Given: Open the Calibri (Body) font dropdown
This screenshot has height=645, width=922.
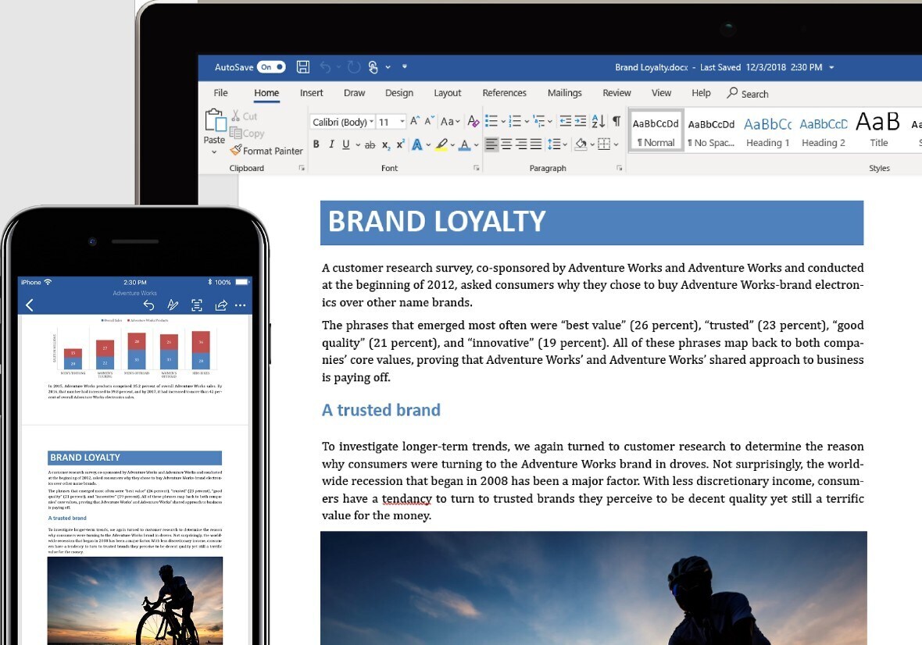Looking at the screenshot, I should click(342, 122).
